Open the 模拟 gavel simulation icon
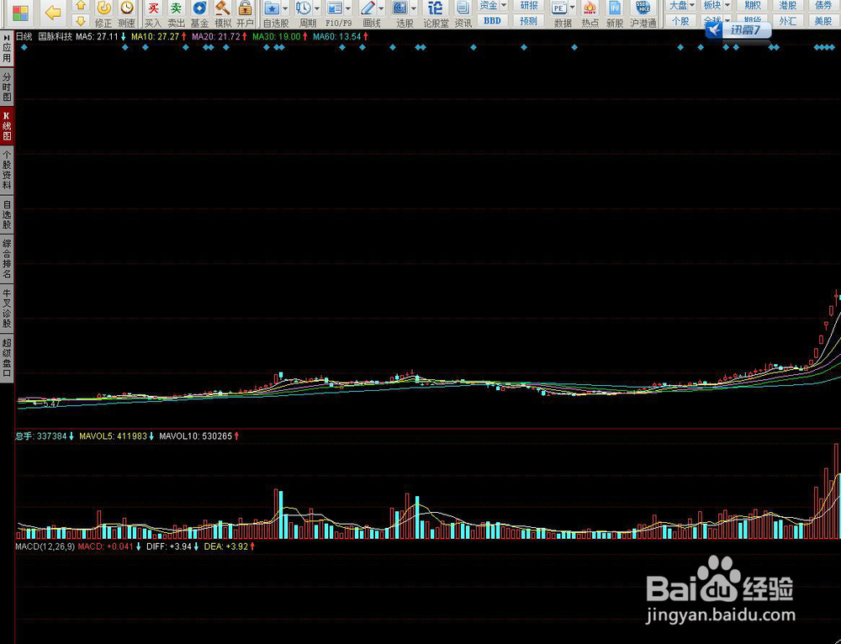841x644 pixels. point(223,13)
